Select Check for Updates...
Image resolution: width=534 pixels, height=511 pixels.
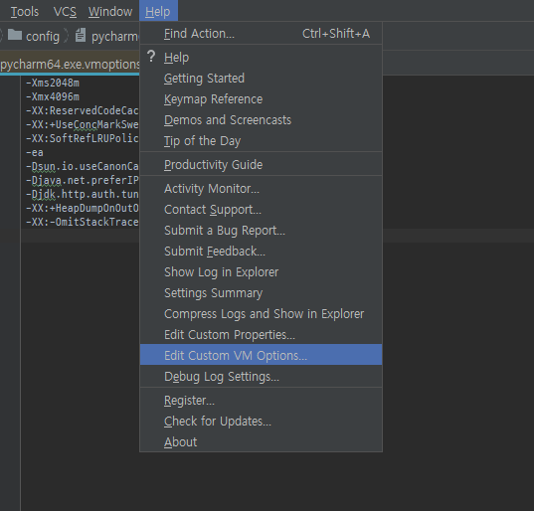(261, 422)
